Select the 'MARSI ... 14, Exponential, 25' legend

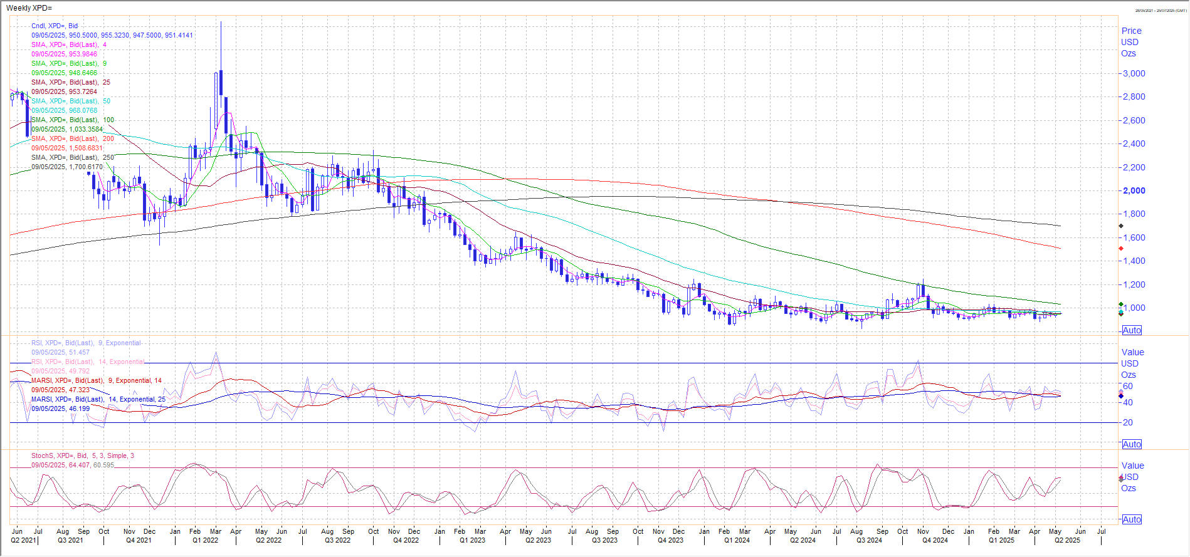pyautogui.click(x=98, y=399)
